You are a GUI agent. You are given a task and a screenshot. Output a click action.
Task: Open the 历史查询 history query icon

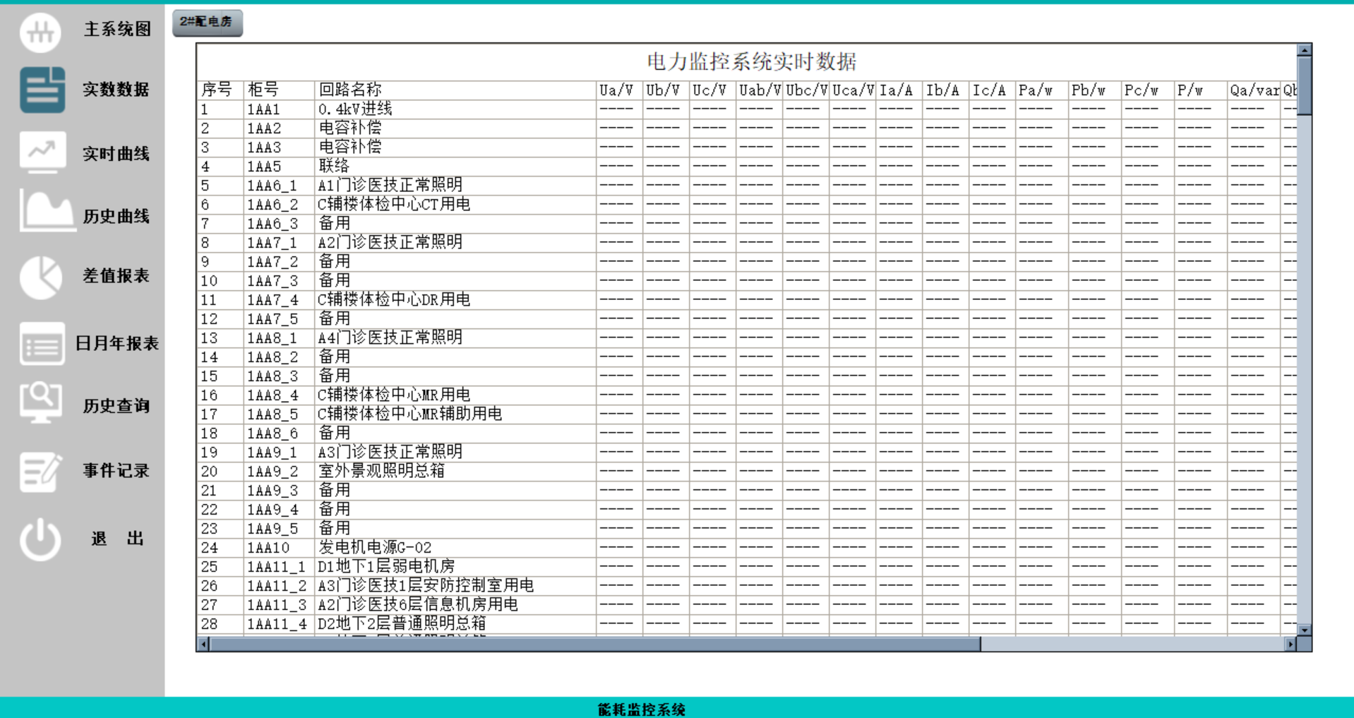point(40,406)
